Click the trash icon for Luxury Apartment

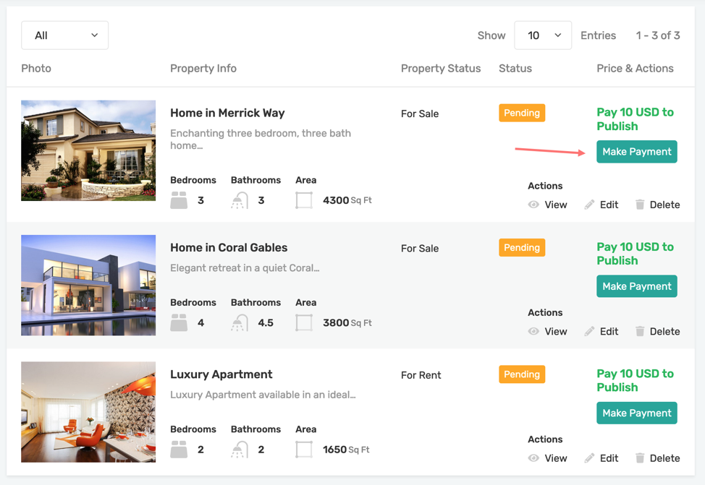point(640,458)
